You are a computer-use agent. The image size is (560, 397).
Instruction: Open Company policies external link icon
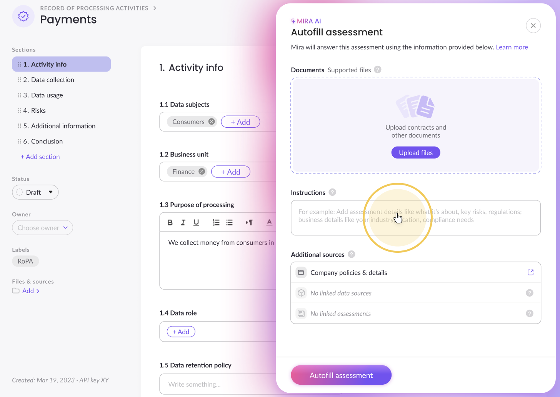point(530,272)
